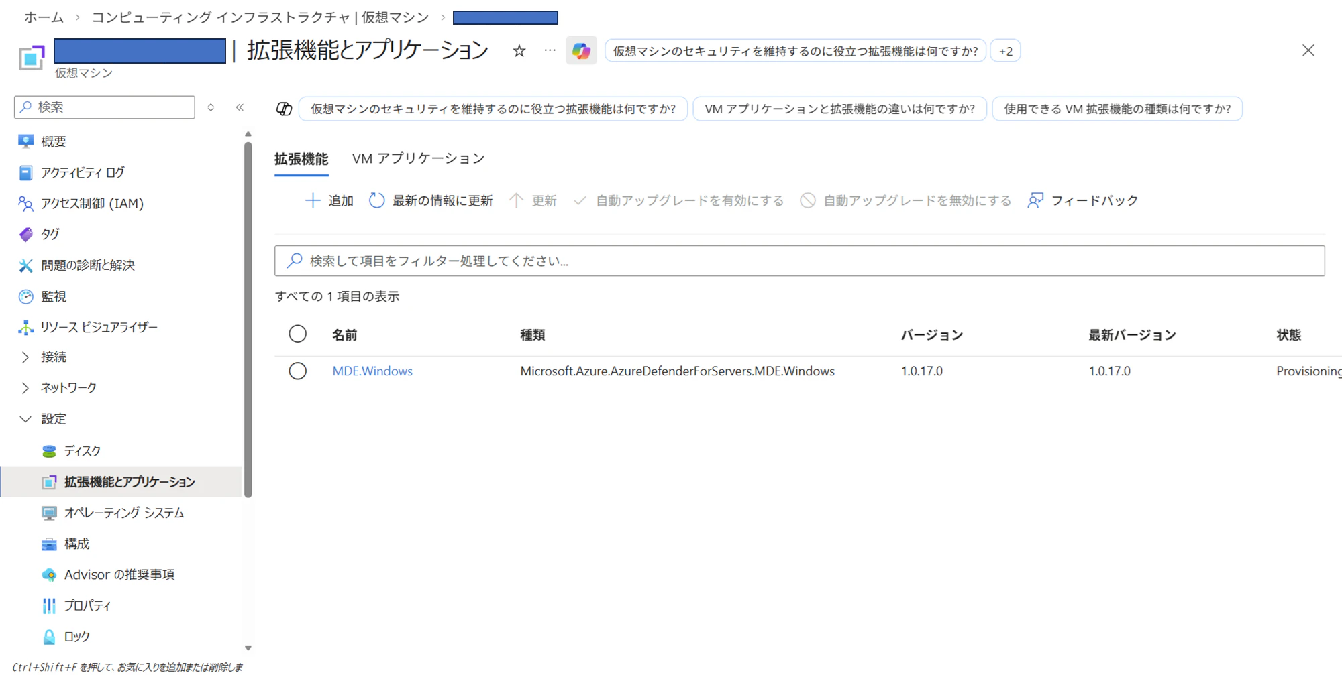Switch to the VM アプリケーション tab
The image size is (1342, 675).
[417, 158]
